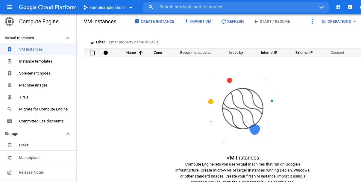Viewport: 361px width, 182px height.
Task: Click the VM instances page title
Action: click(x=100, y=22)
